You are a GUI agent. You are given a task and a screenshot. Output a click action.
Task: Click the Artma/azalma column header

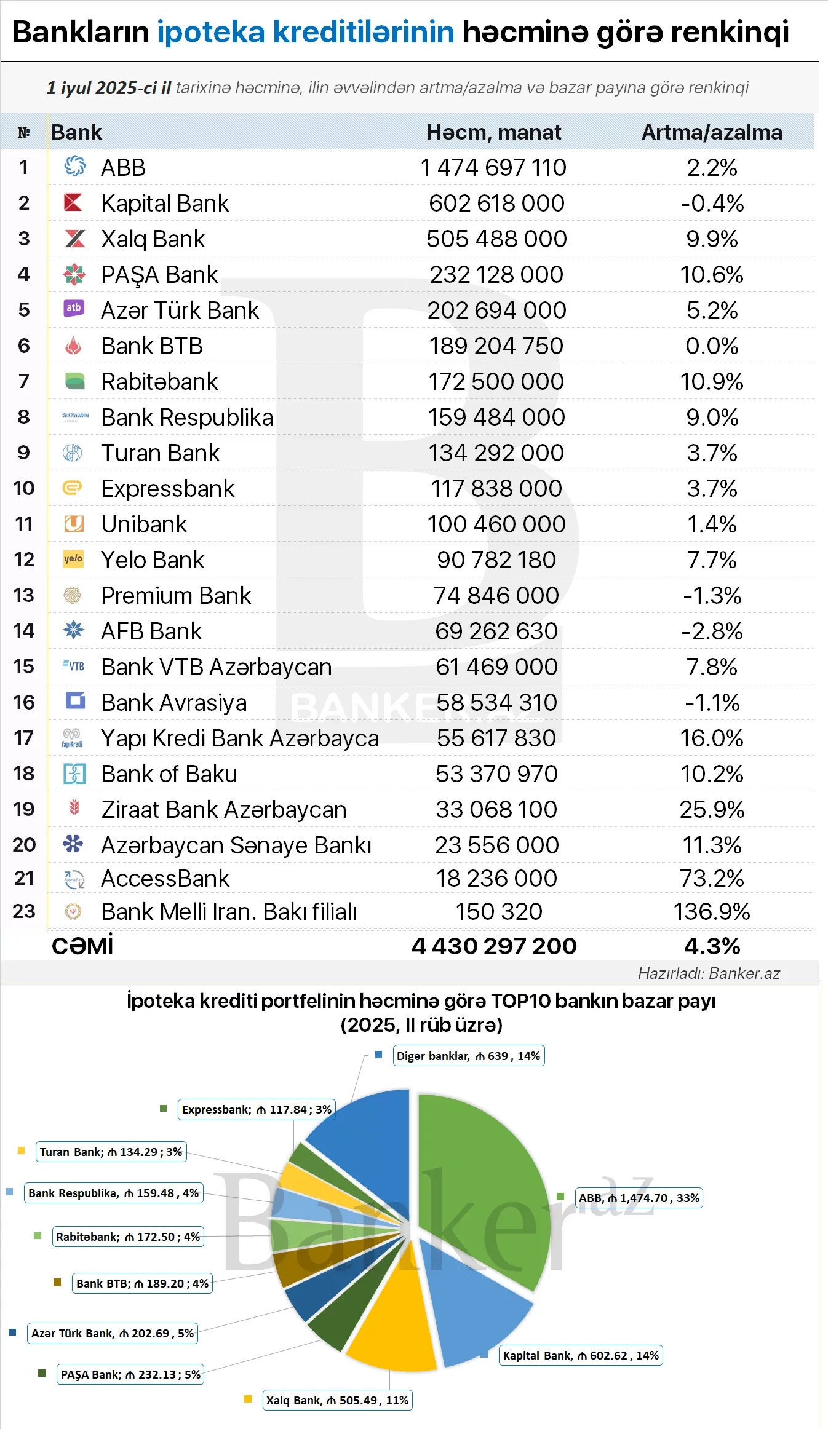712,132
